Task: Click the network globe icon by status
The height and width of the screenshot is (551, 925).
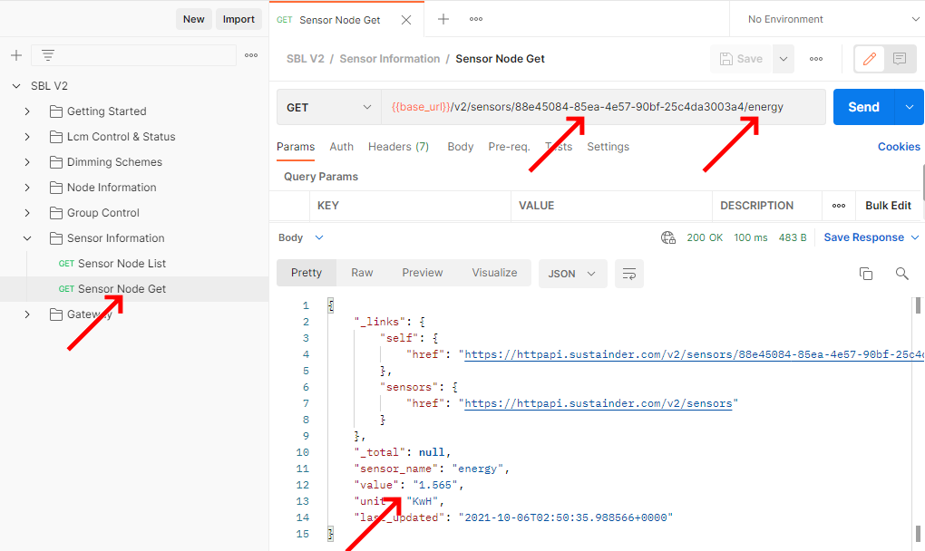Action: (x=668, y=238)
